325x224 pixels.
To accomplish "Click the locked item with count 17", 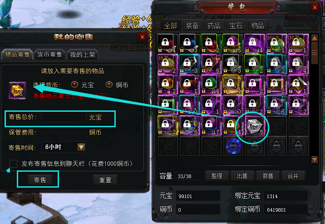I will point(211,126).
